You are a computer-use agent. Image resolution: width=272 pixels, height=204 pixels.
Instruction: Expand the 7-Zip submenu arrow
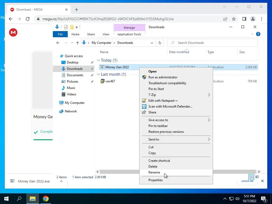pos(209,95)
